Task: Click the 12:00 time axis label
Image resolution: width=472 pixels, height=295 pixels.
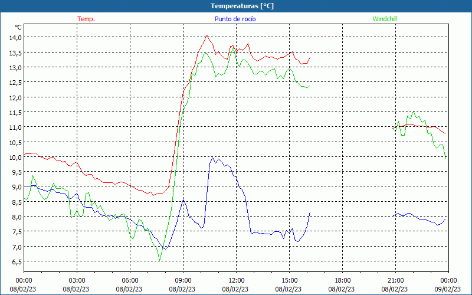Action: [x=237, y=281]
